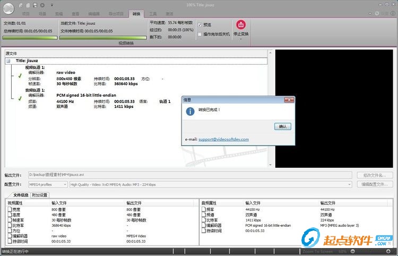Click the 编辑配置文件... button
Image resolution: width=398 pixels, height=256 pixels.
tap(375, 184)
